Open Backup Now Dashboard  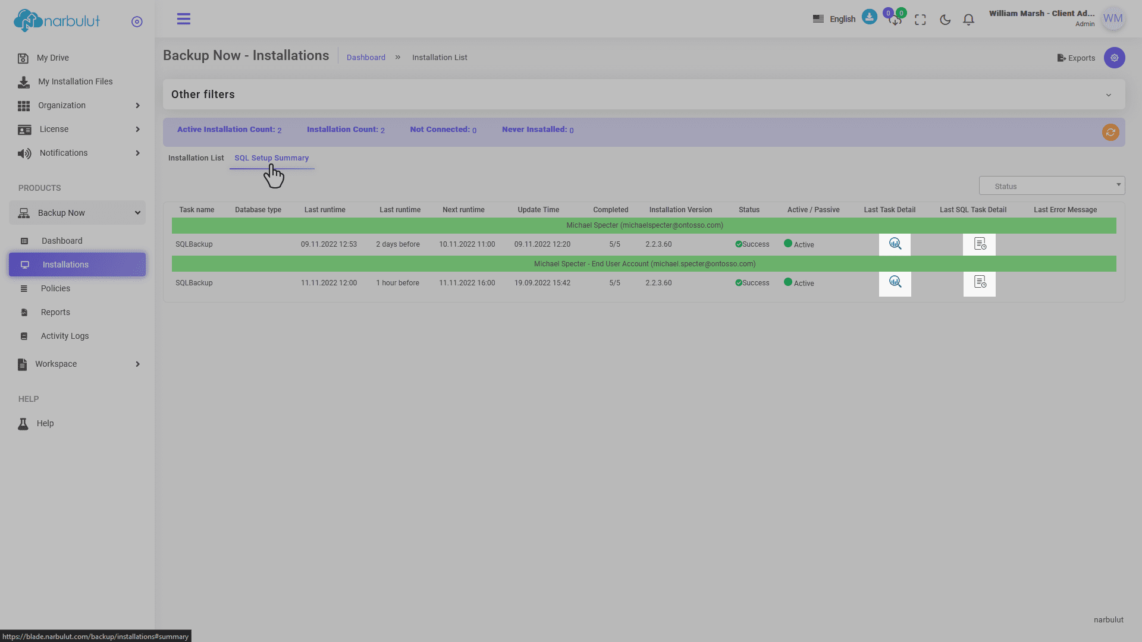[x=62, y=241]
